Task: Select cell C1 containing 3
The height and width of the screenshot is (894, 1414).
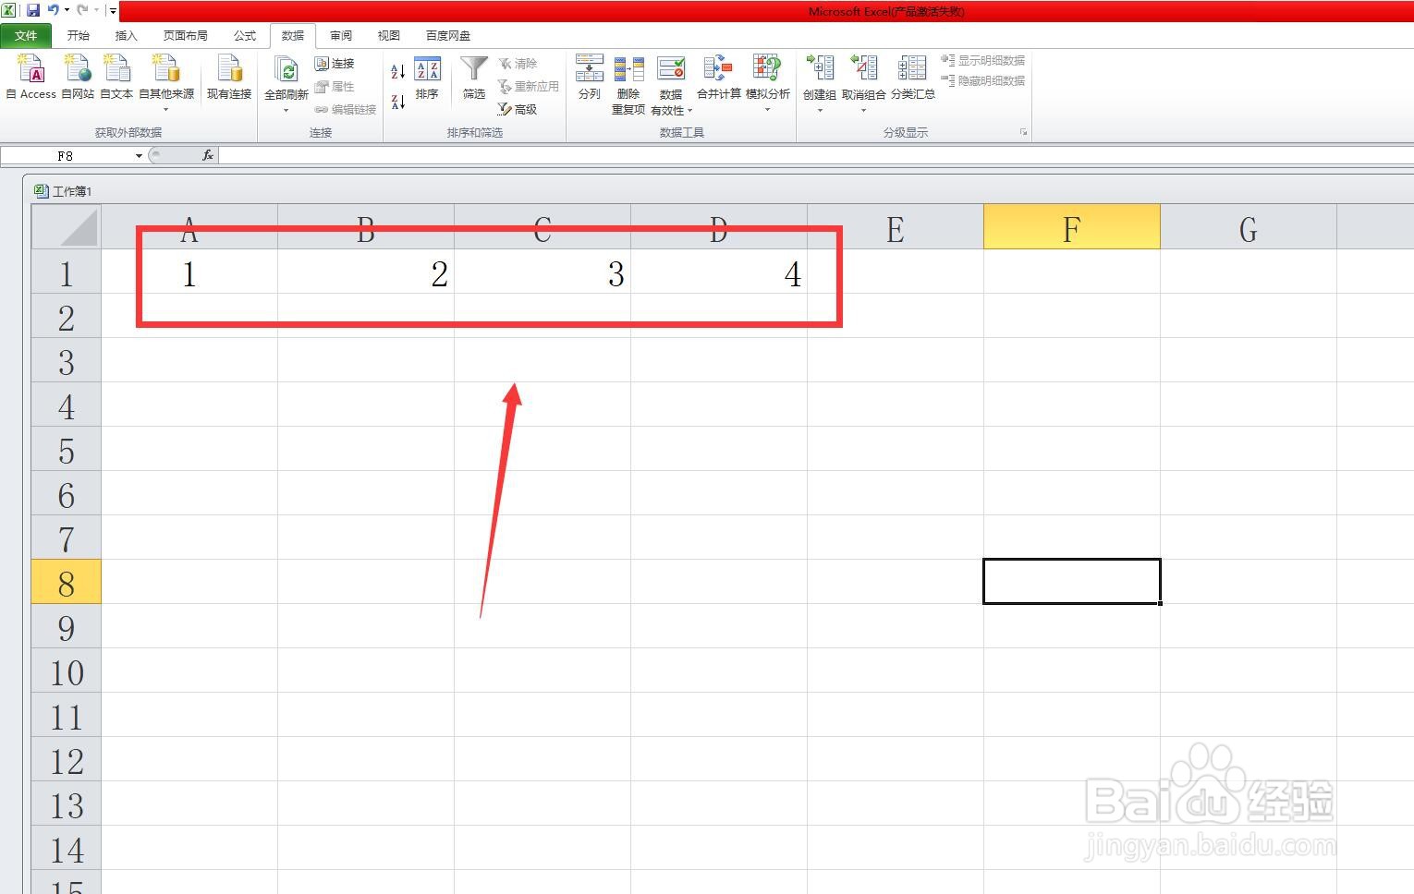Action: [x=542, y=272]
